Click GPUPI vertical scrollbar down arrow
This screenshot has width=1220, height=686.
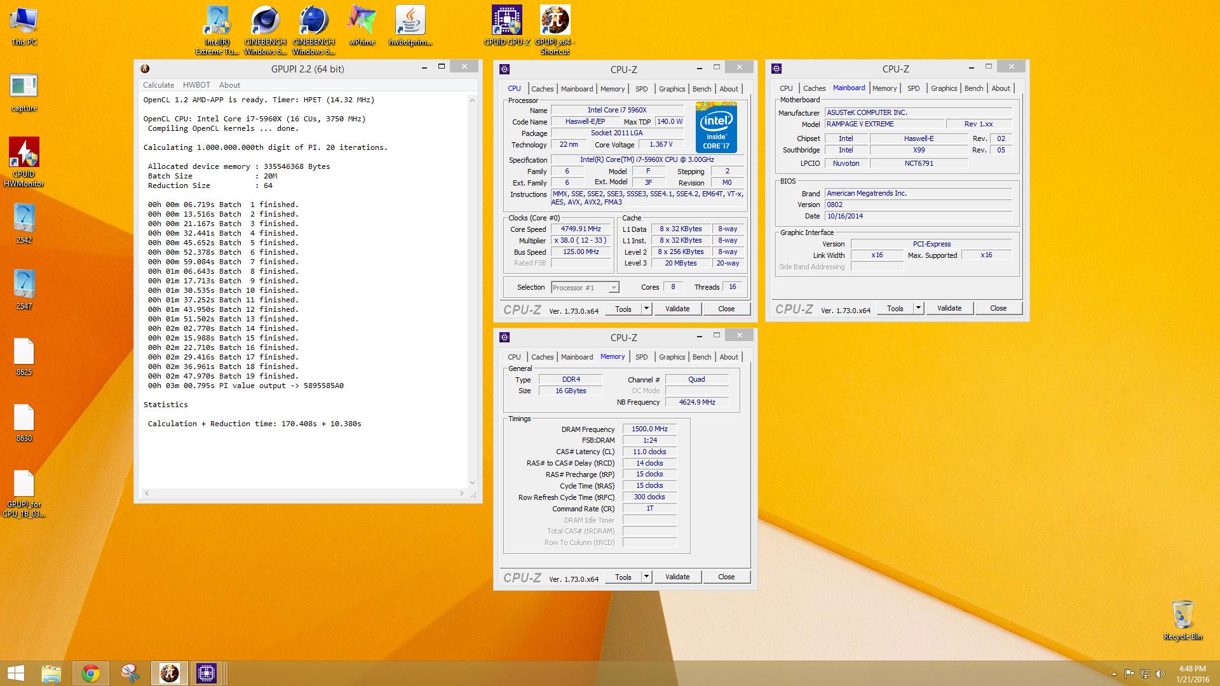point(472,483)
